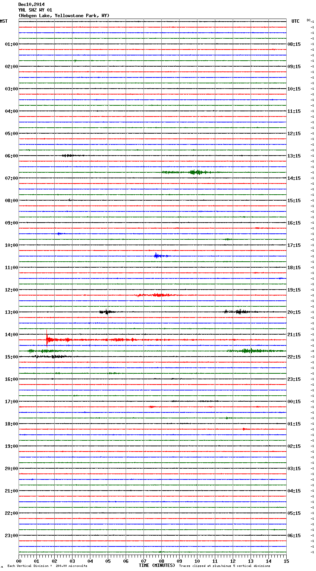Screen dimensions: 316x571
Task: Click the 03:15 UTC time label
Action: (294, 469)
